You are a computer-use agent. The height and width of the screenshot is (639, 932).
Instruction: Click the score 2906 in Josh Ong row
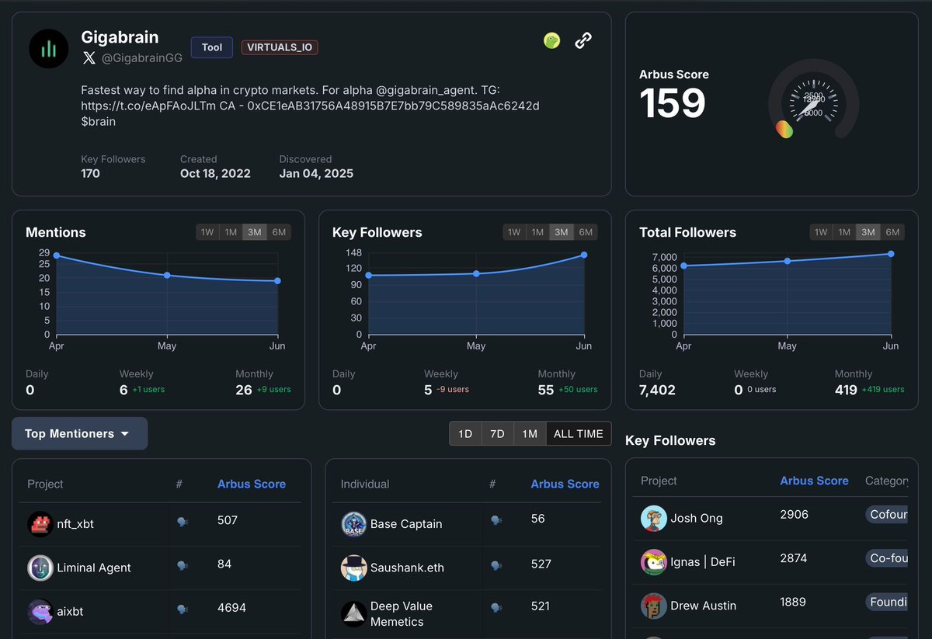coord(794,514)
